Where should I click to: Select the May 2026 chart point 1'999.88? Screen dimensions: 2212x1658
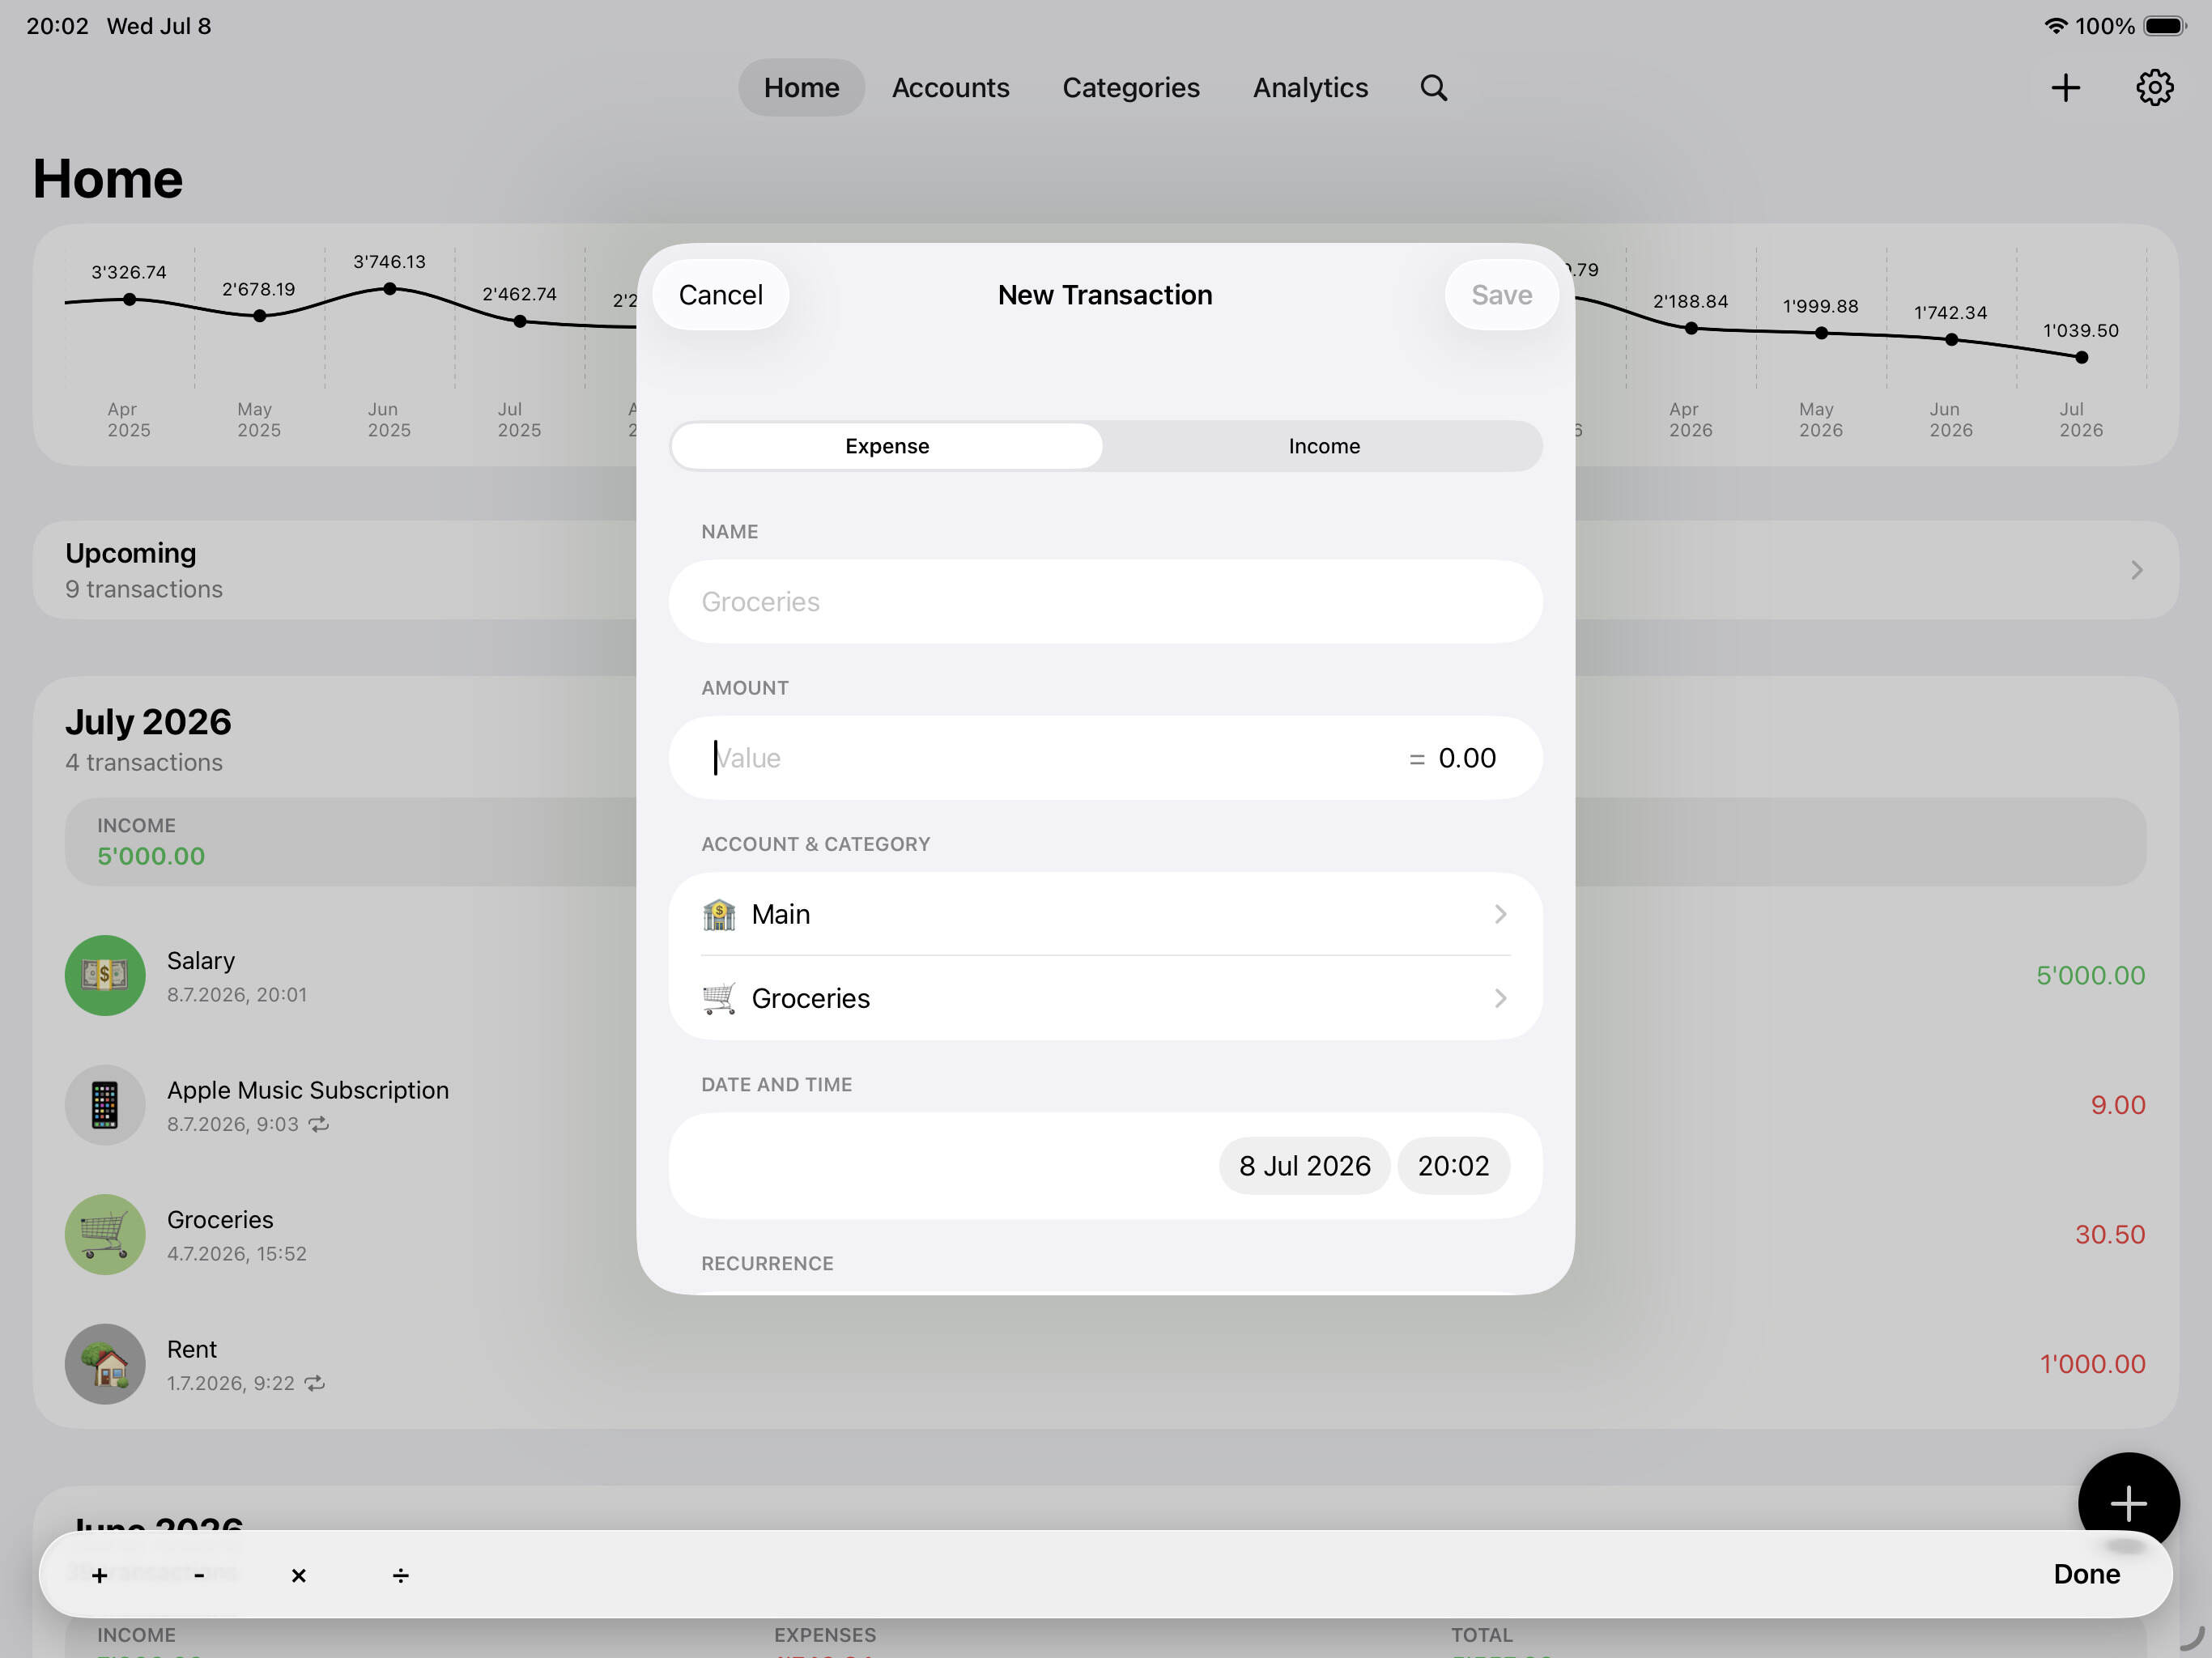coord(1821,333)
